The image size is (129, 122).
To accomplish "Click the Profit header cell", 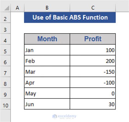I will coord(93,39).
